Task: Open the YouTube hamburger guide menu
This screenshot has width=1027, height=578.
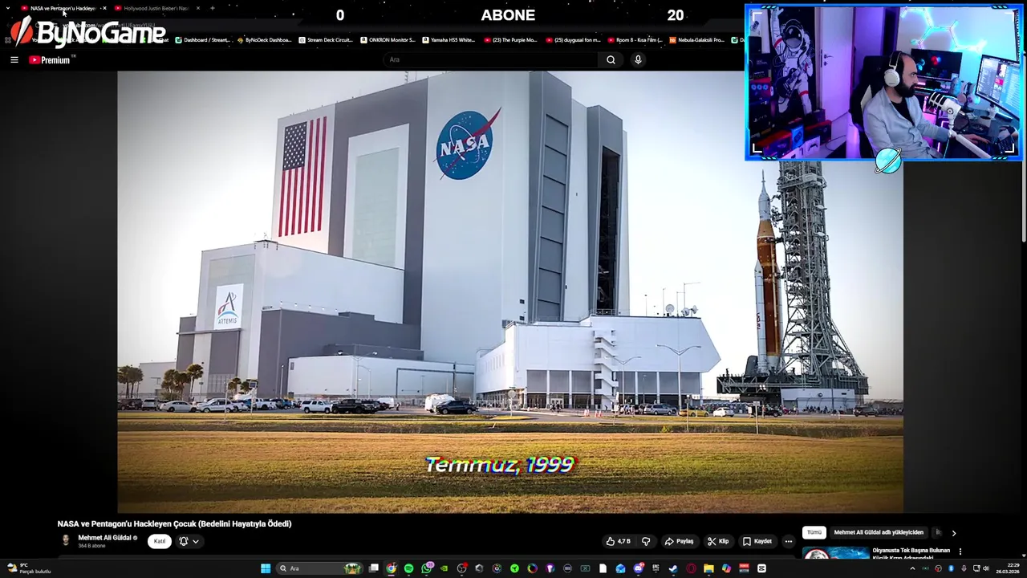Action: 14,59
